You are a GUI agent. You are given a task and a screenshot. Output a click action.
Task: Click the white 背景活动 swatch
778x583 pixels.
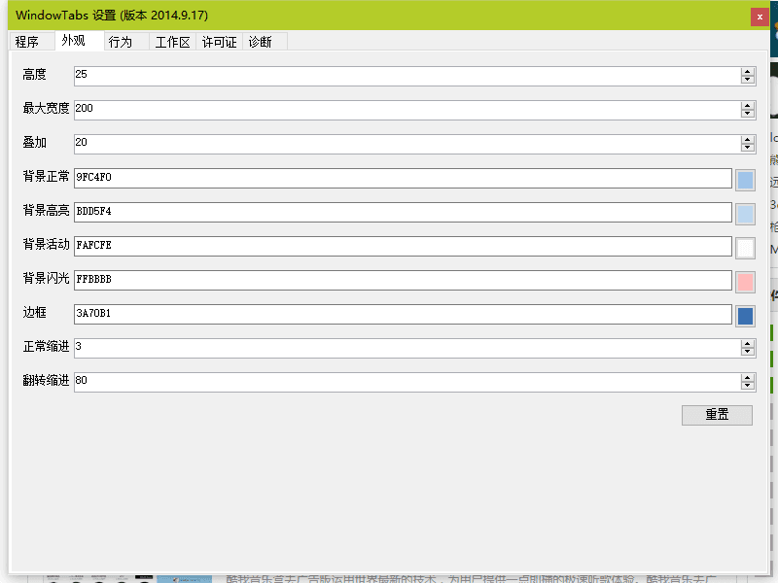(745, 247)
